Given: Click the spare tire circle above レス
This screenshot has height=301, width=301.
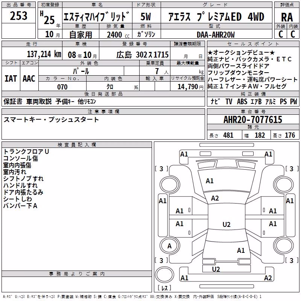Looking at the screenshot, I should point(164,275).
